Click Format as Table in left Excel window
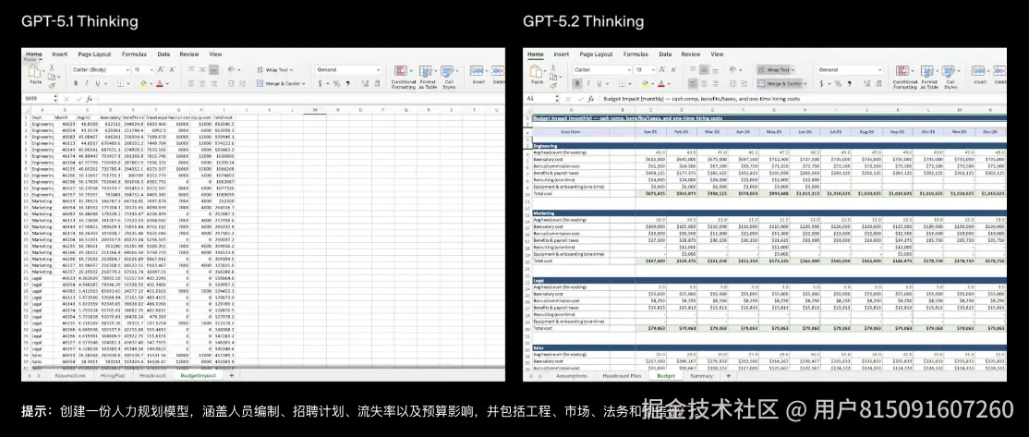Screen dimensions: 1029x437 coord(428,78)
